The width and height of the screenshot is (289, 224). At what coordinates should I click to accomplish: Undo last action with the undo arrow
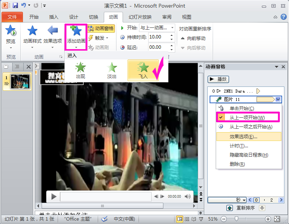click(x=23, y=5)
